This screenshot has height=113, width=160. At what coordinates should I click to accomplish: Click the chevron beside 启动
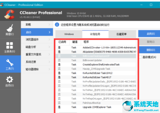coord(49,32)
